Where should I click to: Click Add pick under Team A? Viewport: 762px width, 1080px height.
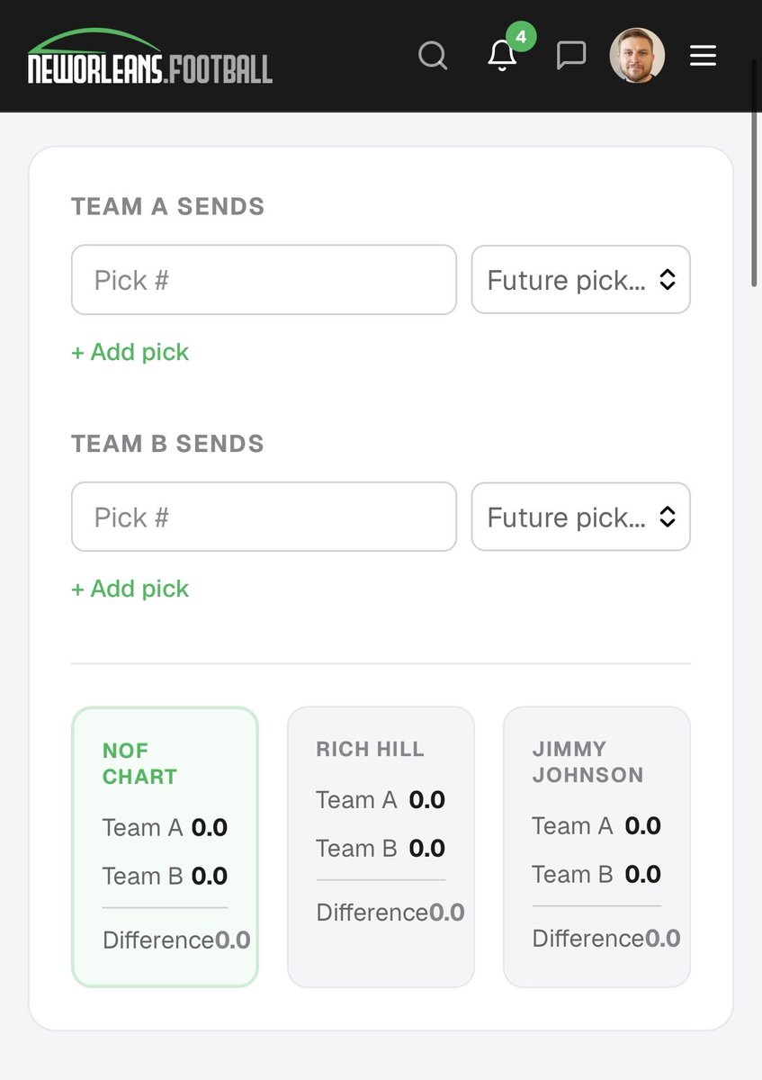click(x=130, y=352)
